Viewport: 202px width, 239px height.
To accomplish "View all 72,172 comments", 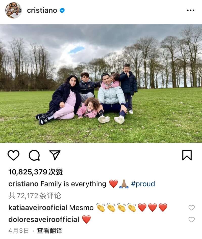I will point(35,196).
